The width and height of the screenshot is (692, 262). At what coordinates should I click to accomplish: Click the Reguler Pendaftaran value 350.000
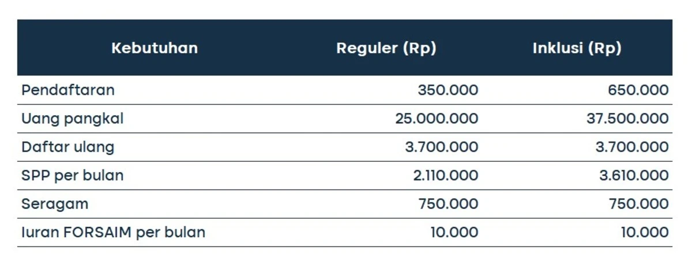point(448,90)
